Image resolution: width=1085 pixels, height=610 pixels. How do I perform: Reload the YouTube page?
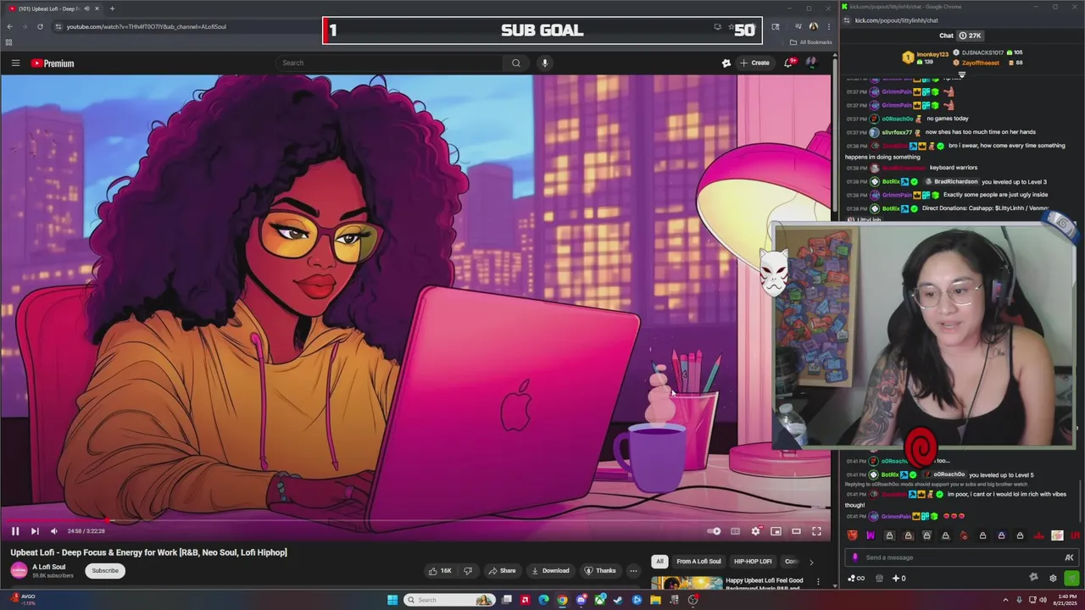(x=40, y=26)
